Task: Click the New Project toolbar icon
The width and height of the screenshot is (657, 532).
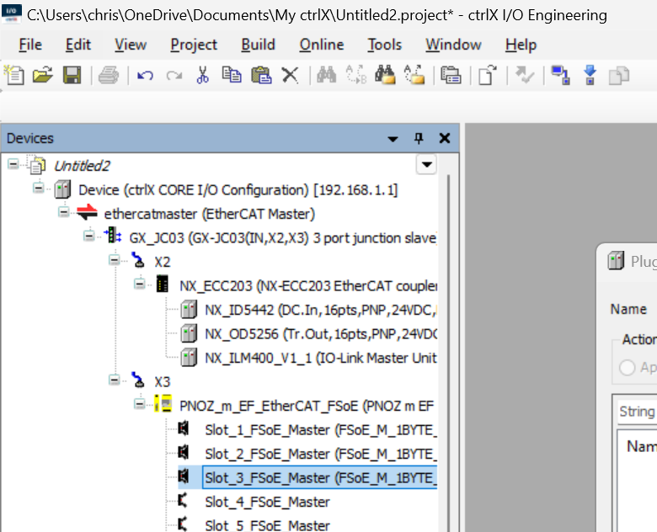Action: (14, 76)
